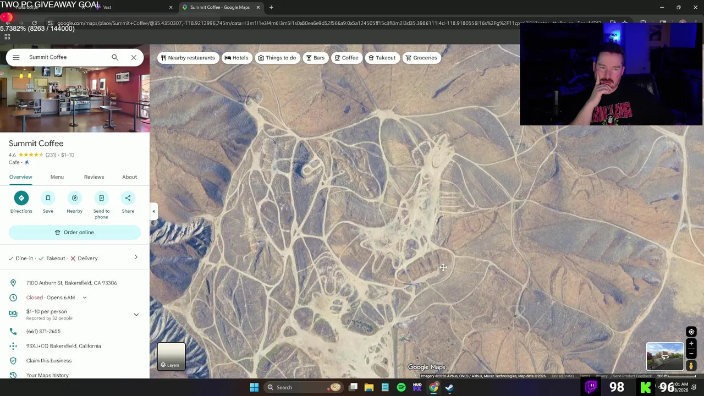
Task: Select the Bars filter chip
Action: point(315,58)
